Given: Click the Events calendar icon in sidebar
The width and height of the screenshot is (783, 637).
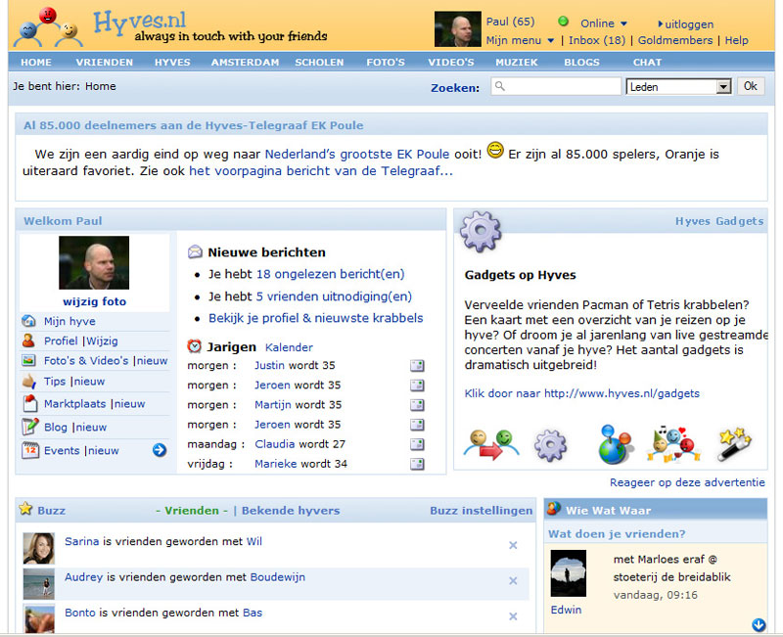Looking at the screenshot, I should tap(29, 450).
